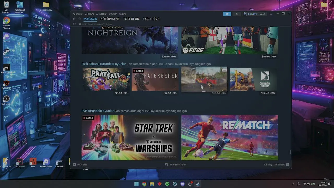Open the volume control in system tray
The image size is (334, 188).
(308, 184)
